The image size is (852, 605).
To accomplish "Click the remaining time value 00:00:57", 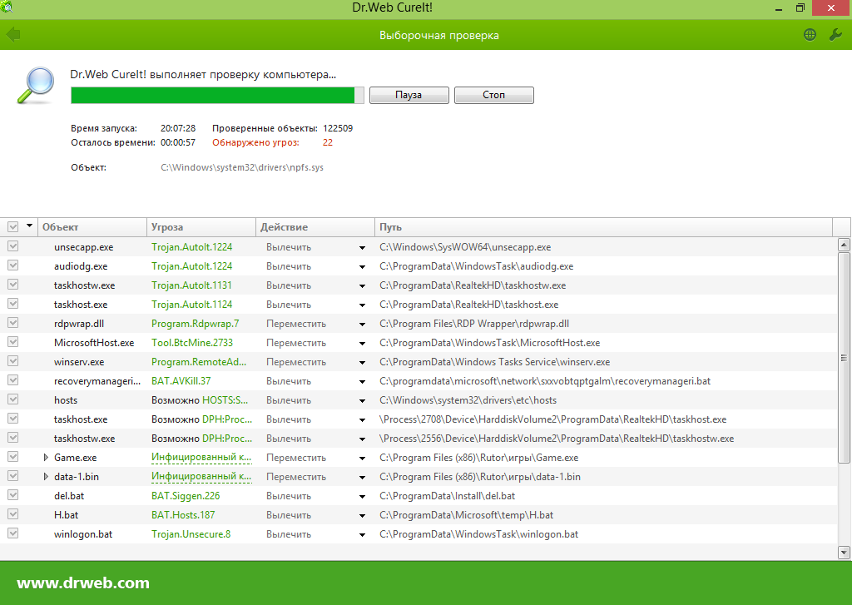I will 178,142.
